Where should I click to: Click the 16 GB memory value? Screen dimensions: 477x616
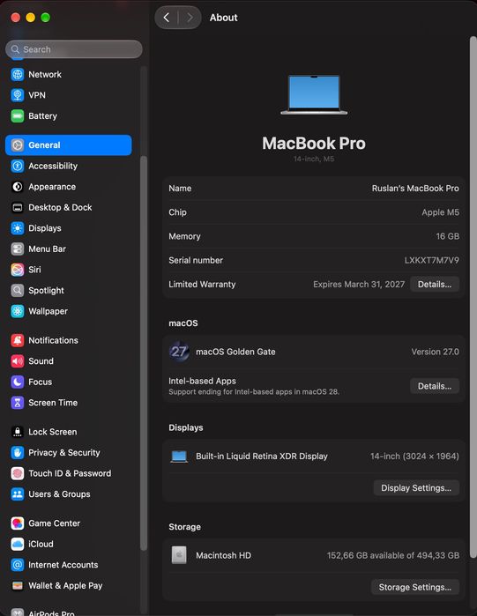(x=447, y=236)
